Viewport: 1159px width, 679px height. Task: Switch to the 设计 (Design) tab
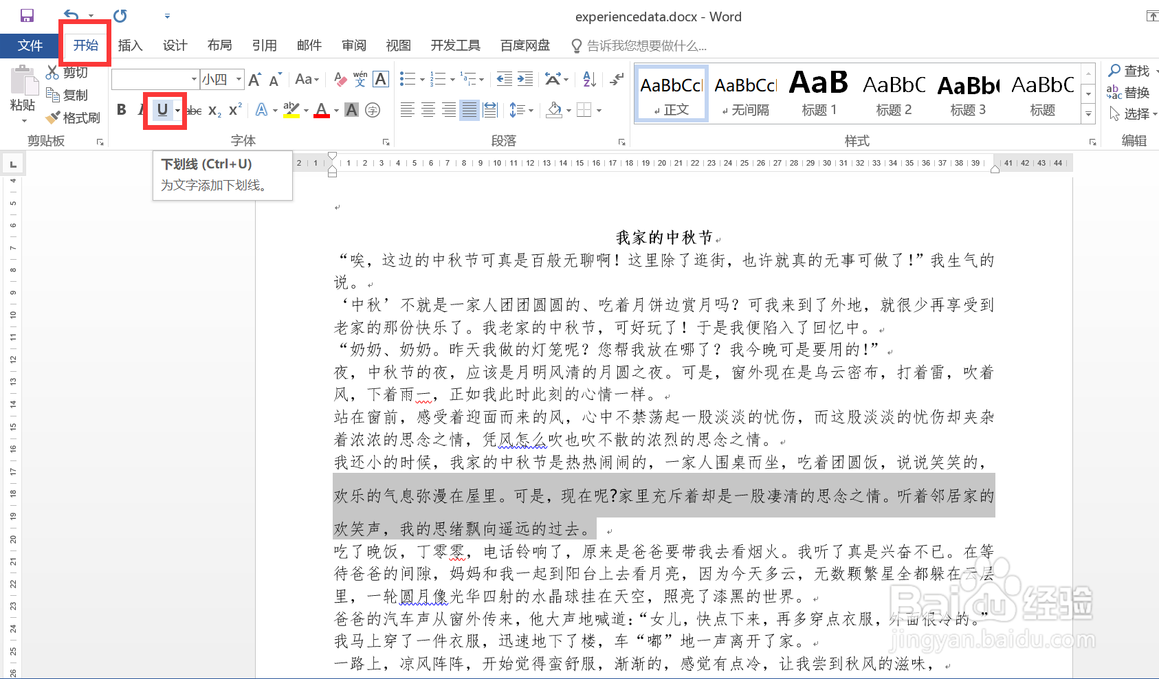tap(175, 45)
